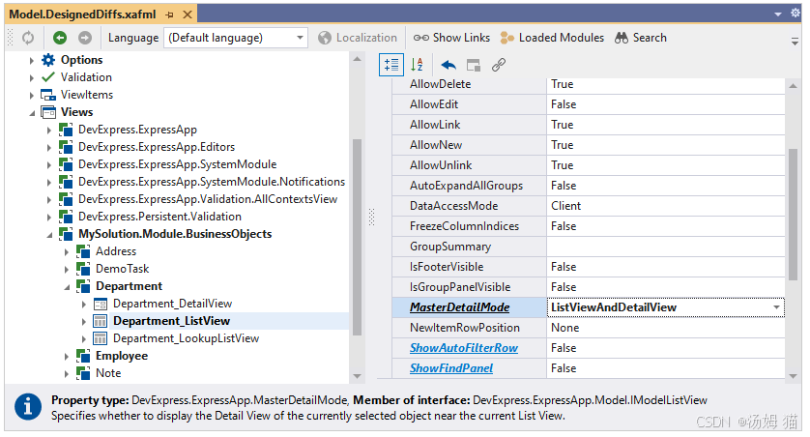The width and height of the screenshot is (810, 437).
Task: Select DevExpress.ExpressApp.Validation.AllContextsView node
Action: (x=208, y=199)
